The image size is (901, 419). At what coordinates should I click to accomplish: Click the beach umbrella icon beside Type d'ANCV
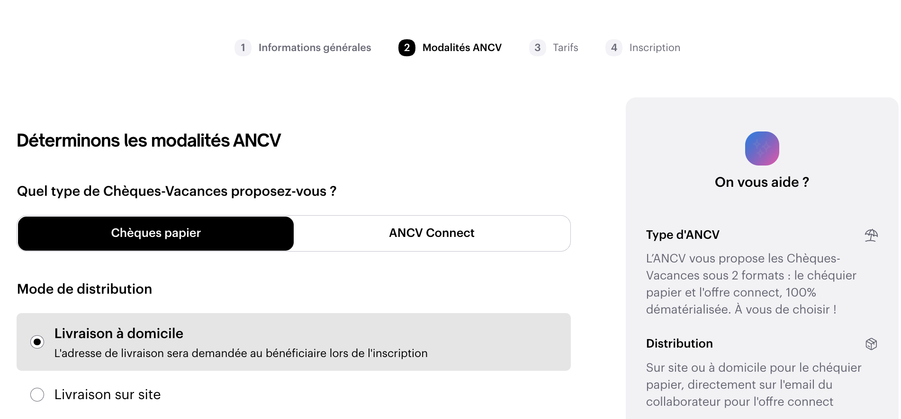tap(871, 235)
